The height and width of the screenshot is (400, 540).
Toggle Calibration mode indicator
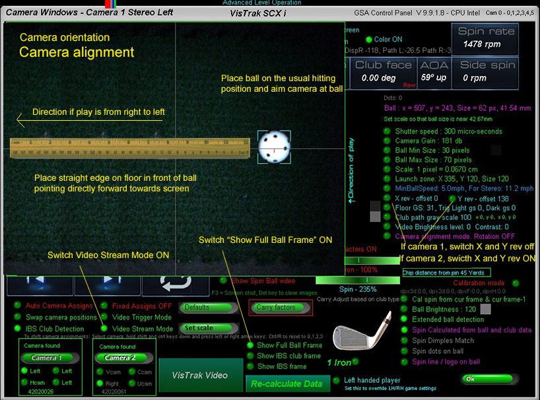516,283
